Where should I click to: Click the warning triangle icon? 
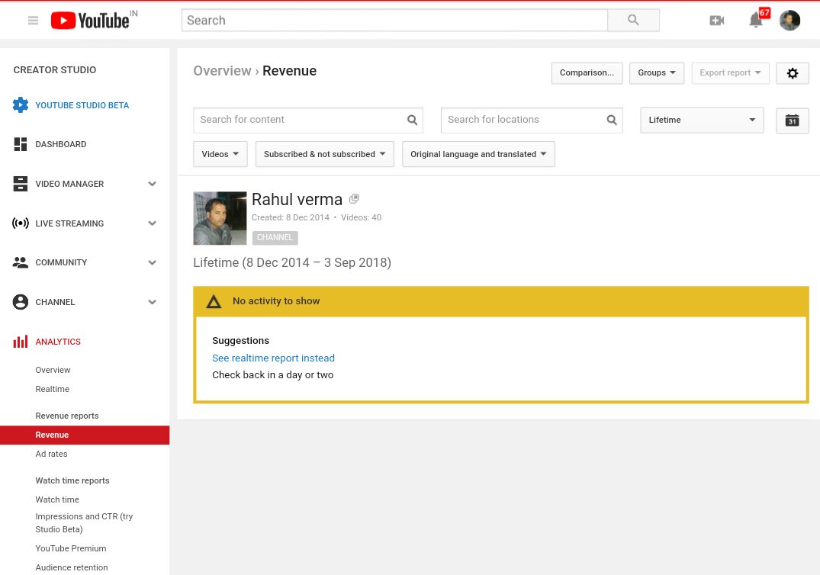[x=214, y=302]
